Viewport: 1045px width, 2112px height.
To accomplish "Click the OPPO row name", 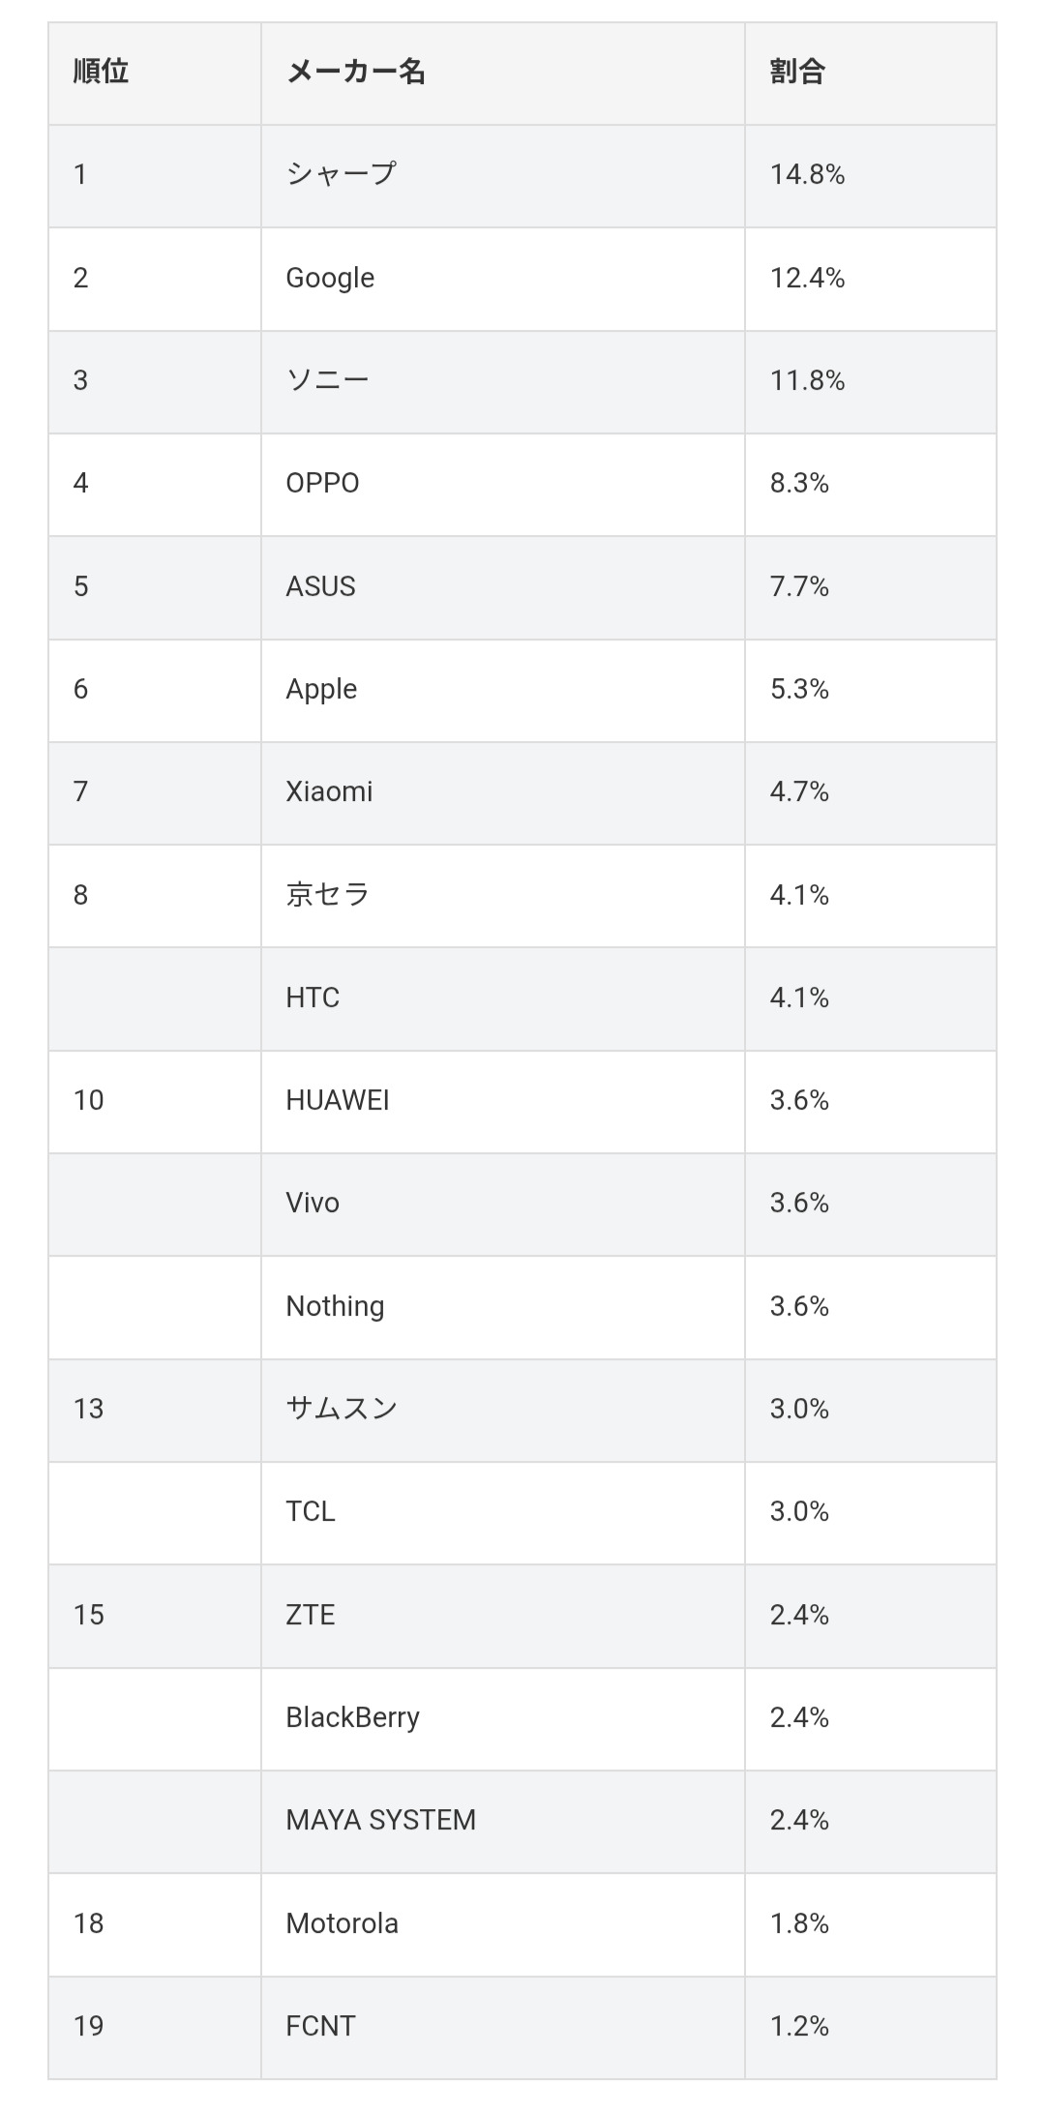I will coord(322,483).
